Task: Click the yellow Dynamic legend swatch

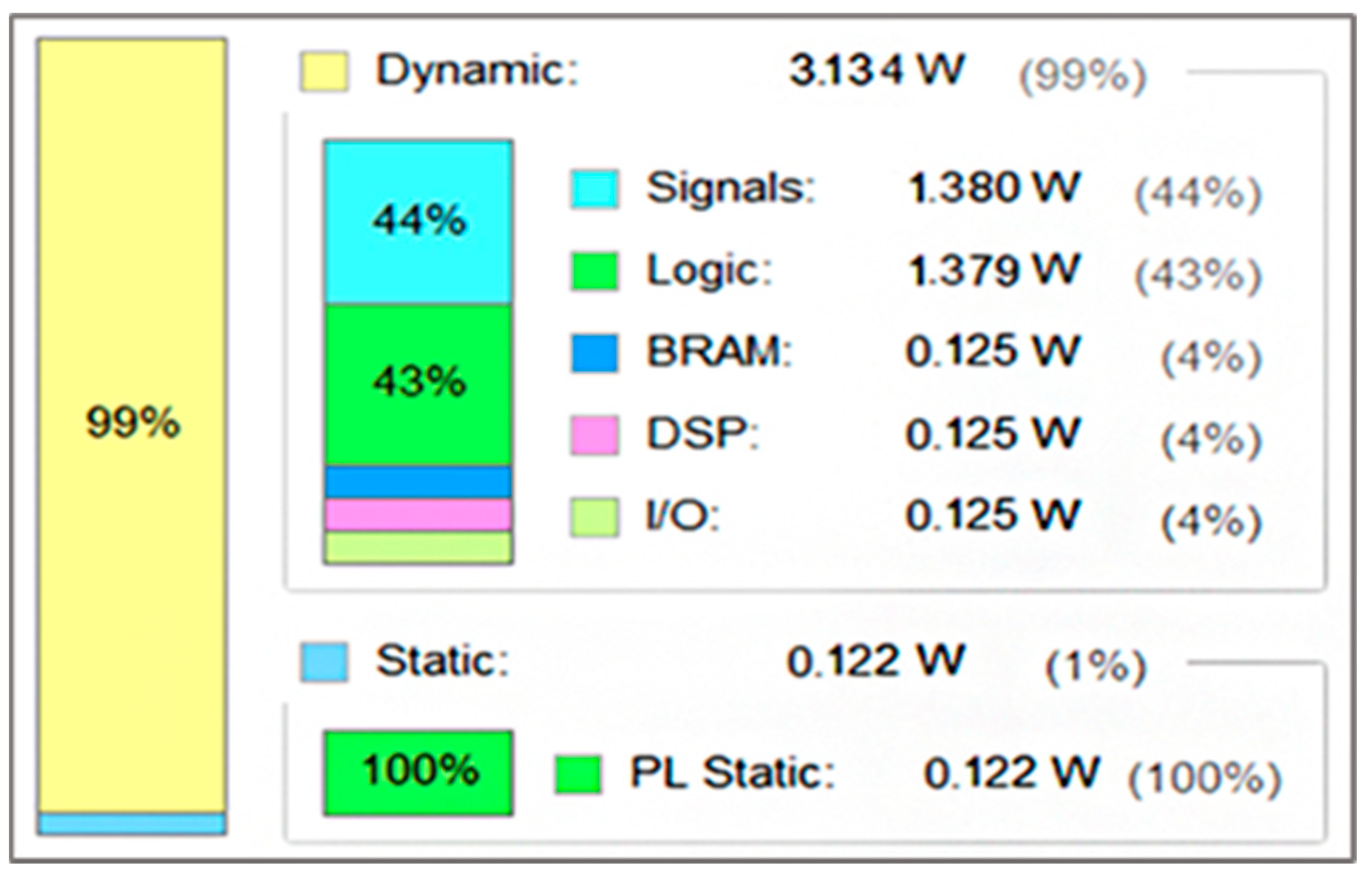Action: click(x=324, y=72)
